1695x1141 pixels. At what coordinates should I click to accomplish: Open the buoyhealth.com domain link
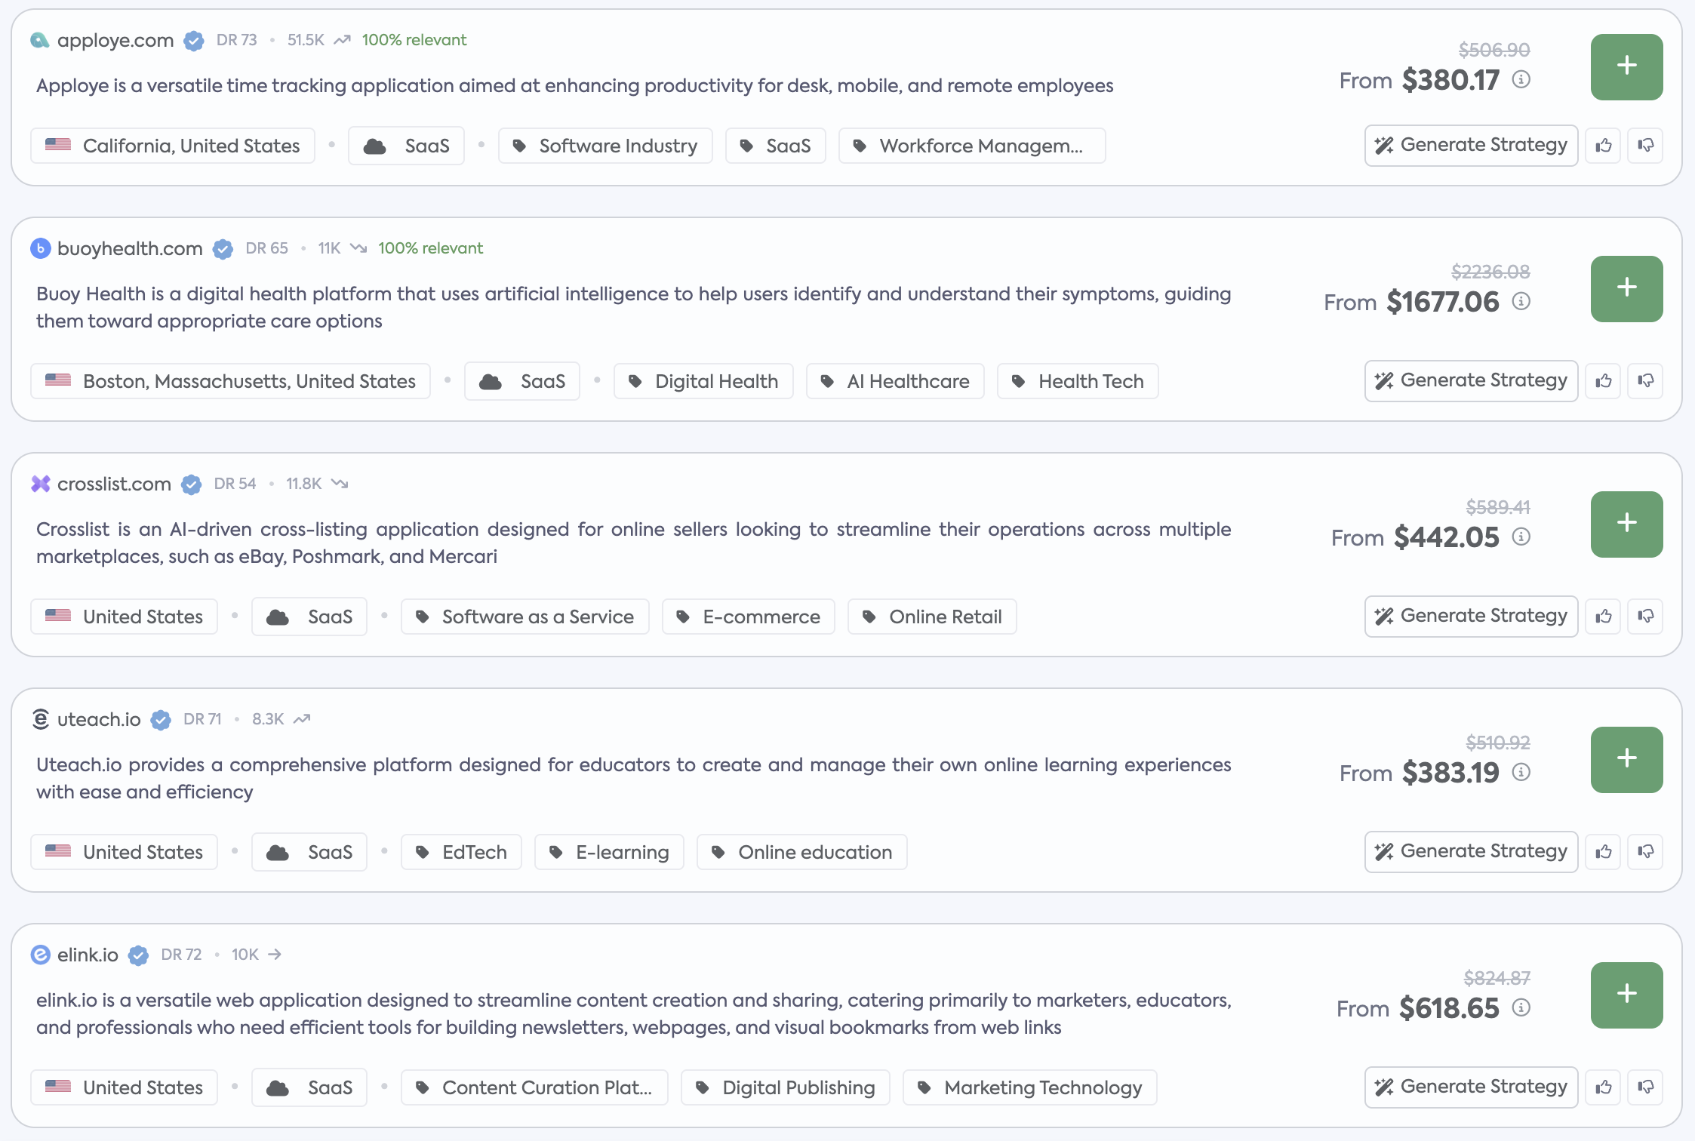[x=130, y=248]
